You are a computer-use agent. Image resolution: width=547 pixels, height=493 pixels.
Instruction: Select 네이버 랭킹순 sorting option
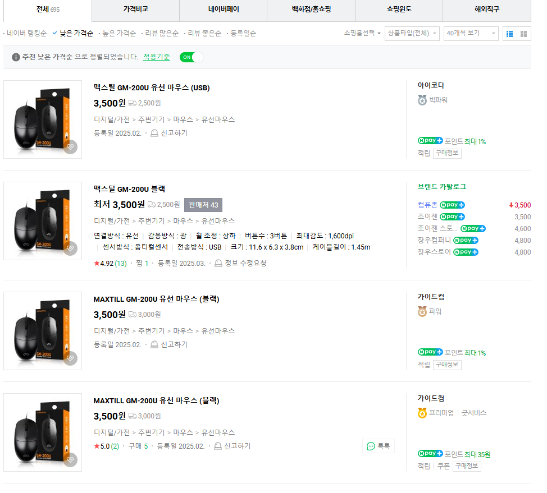point(26,34)
